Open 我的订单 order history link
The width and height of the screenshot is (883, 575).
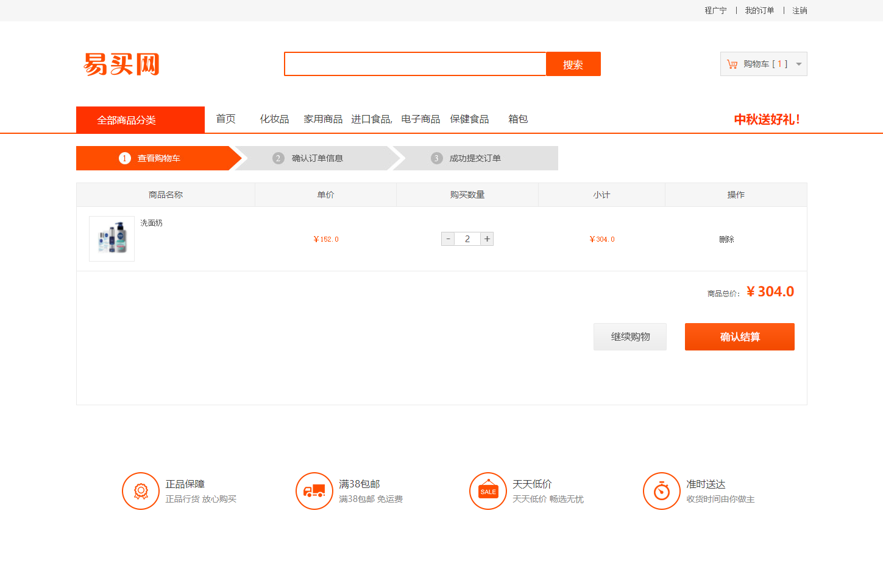[x=759, y=10]
